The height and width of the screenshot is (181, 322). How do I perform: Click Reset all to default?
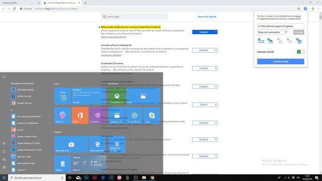tap(207, 17)
